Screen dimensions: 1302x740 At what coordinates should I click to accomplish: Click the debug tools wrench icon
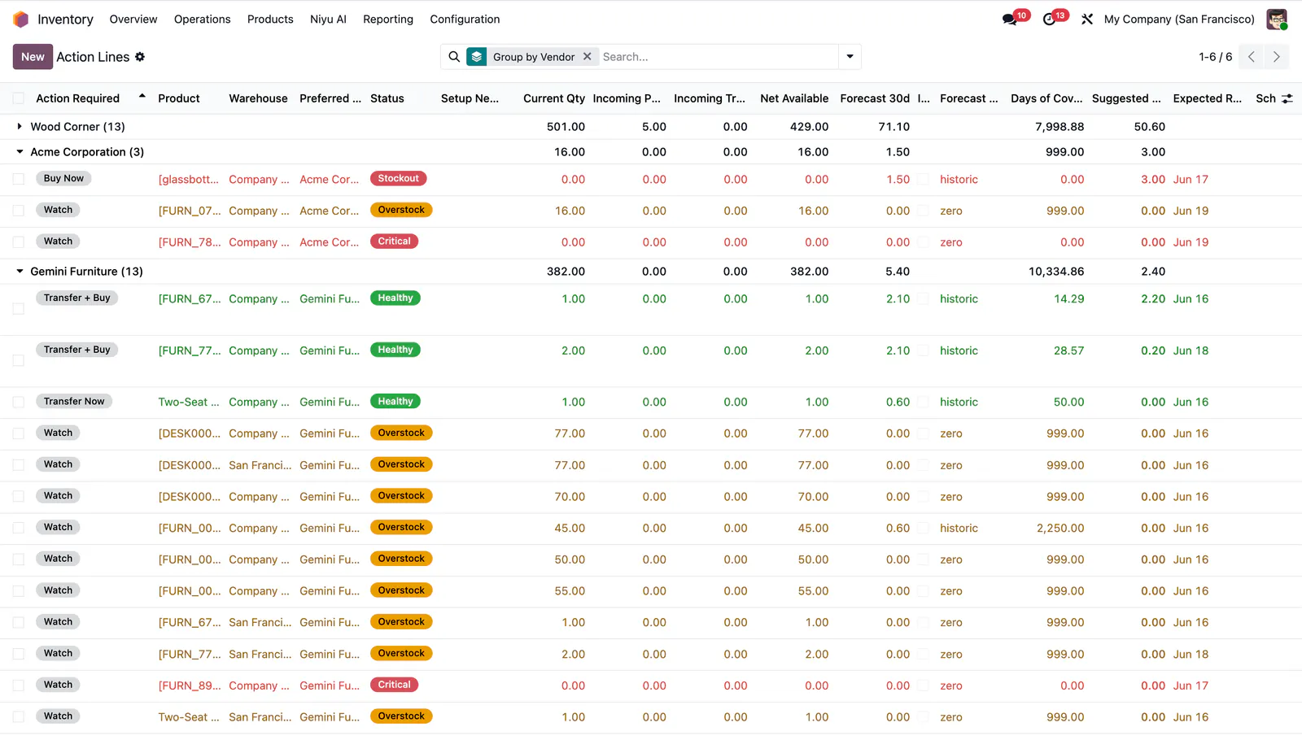[1087, 20]
